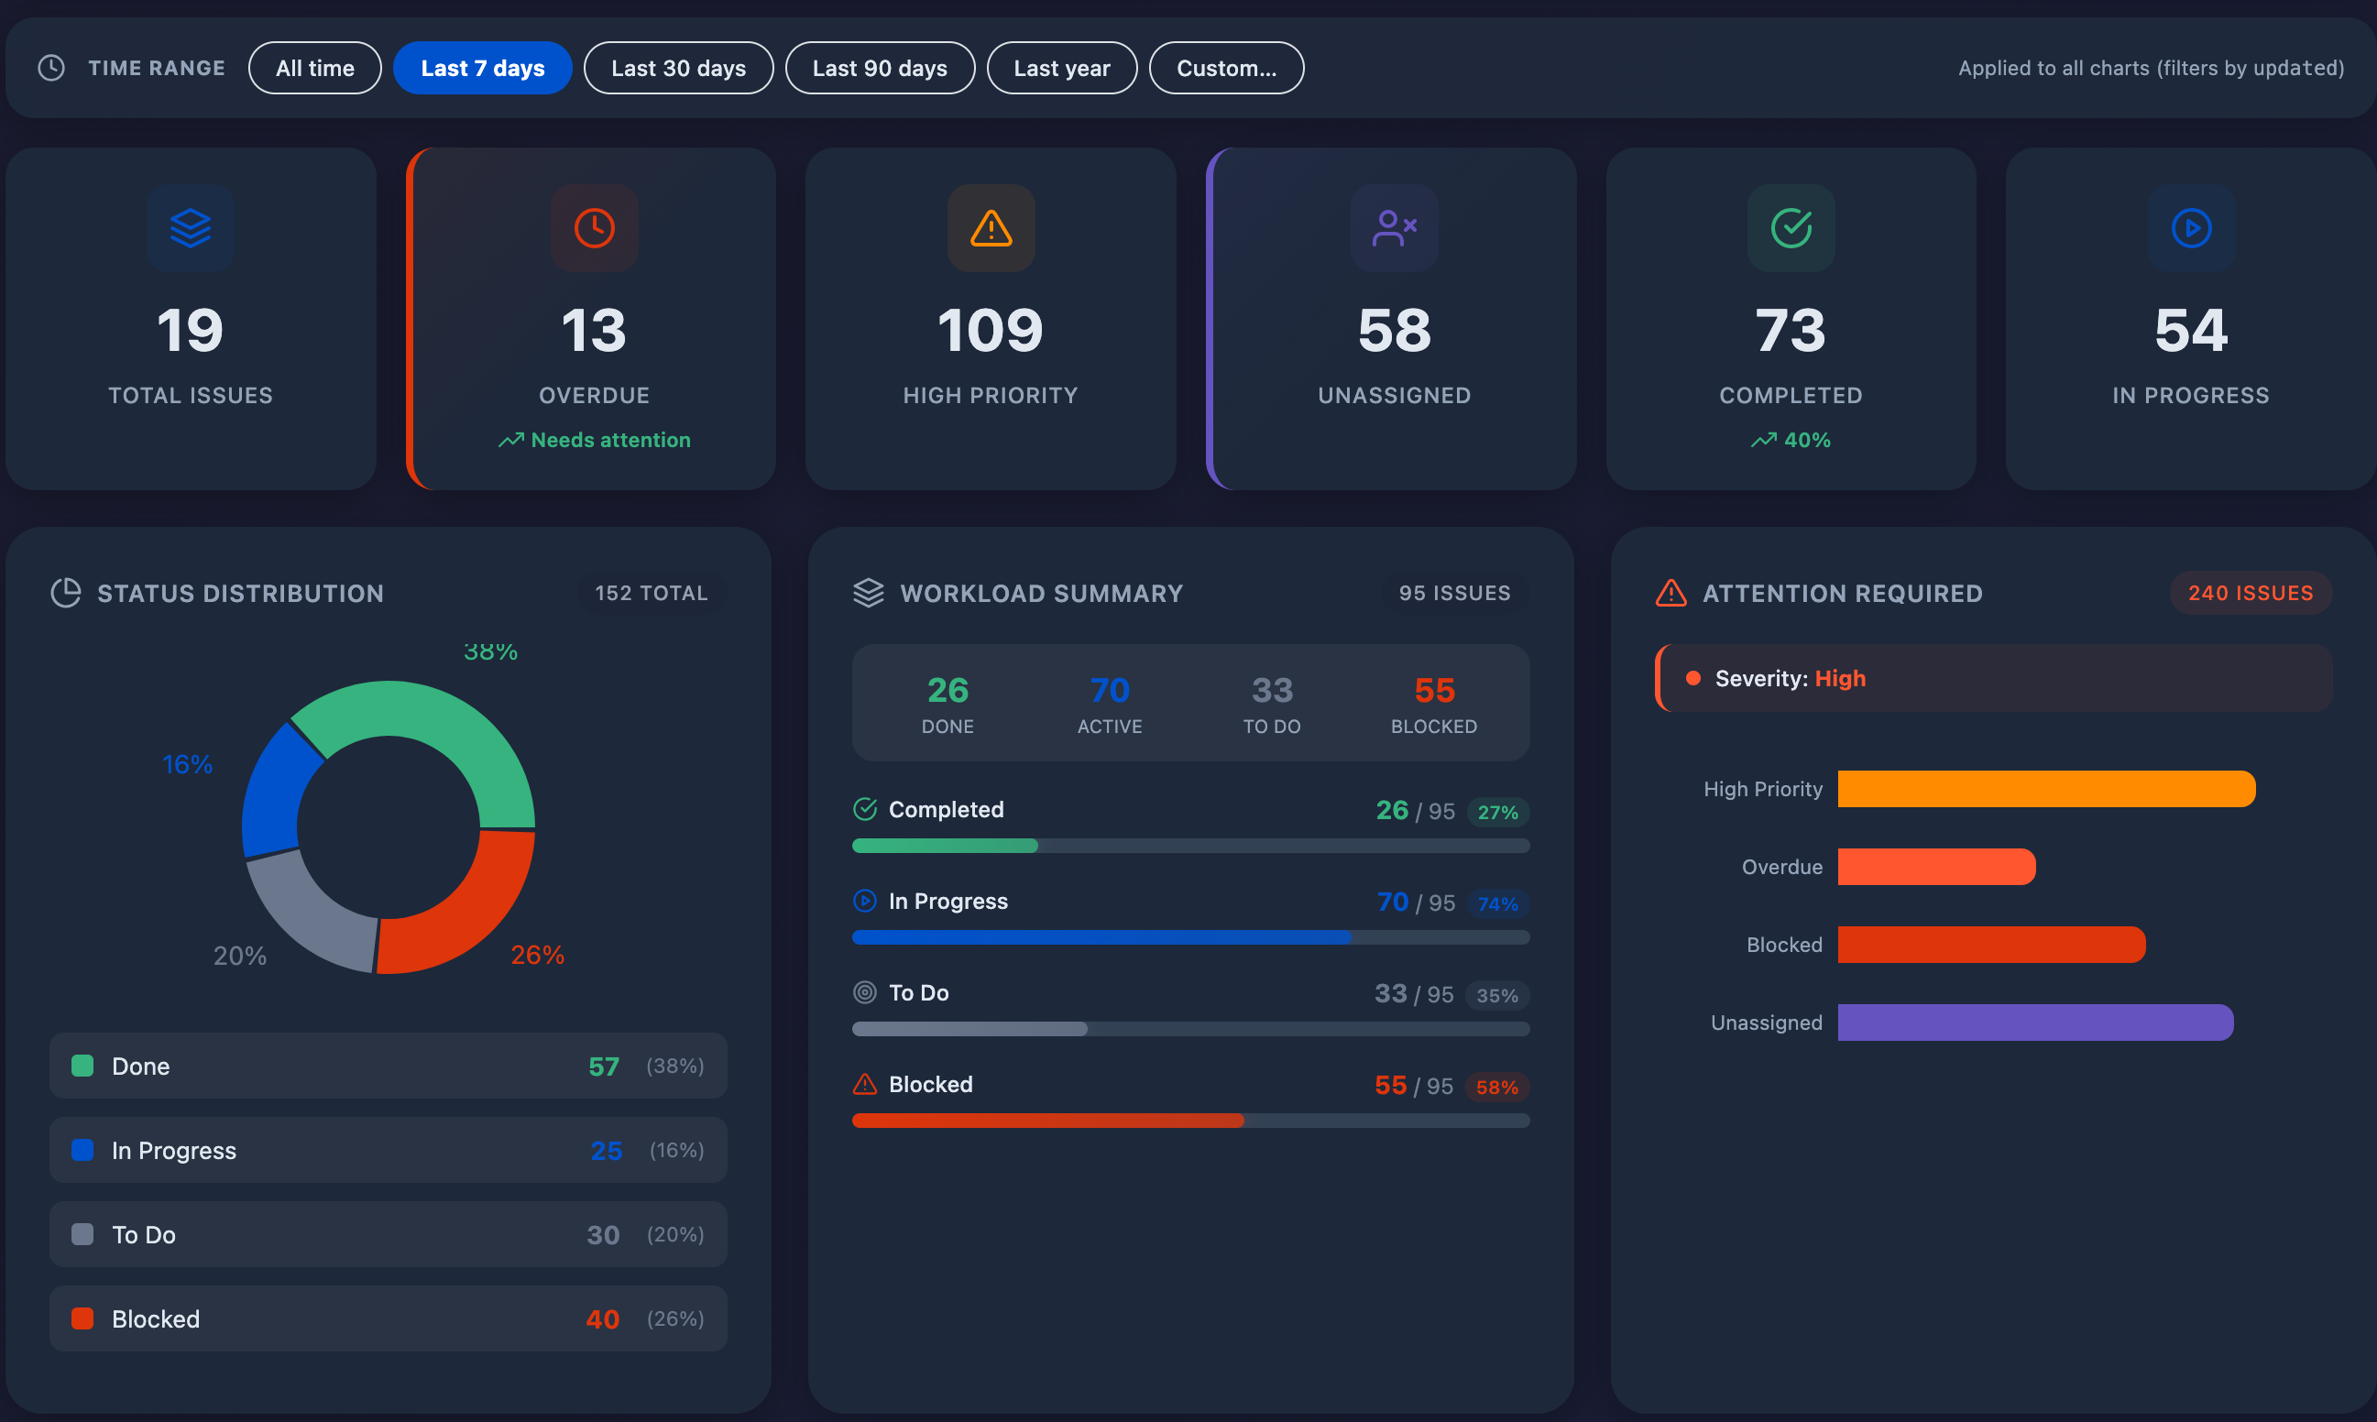Screen dimensions: 2377x1422
Task: Open the 73 Completed count
Action: (x=1791, y=331)
